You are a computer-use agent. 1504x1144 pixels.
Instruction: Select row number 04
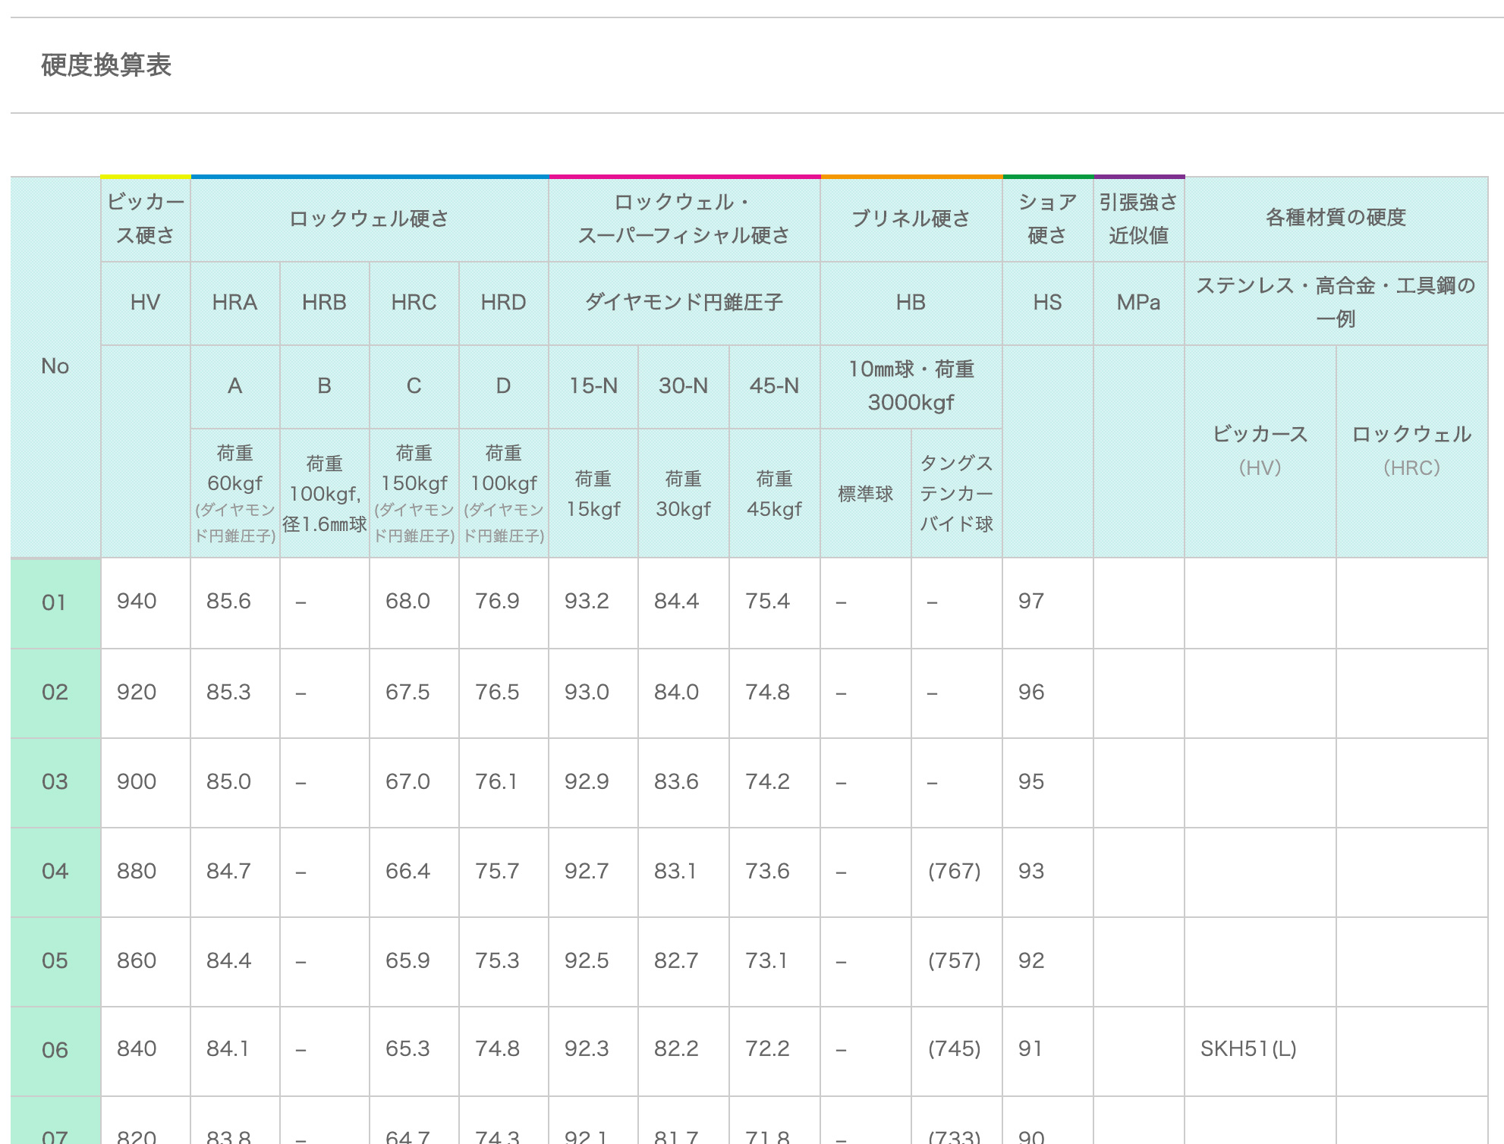[x=55, y=872]
